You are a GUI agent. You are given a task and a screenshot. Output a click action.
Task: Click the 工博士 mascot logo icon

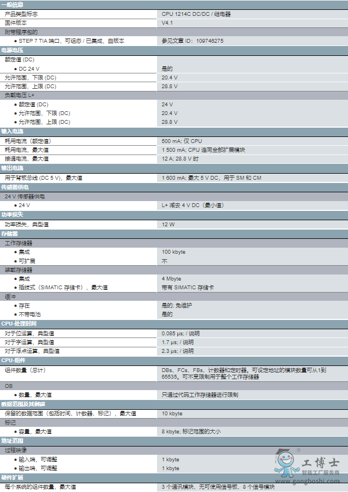pyautogui.click(x=287, y=463)
